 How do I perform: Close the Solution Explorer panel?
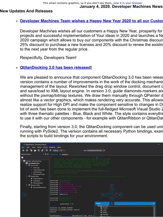[48, 154]
